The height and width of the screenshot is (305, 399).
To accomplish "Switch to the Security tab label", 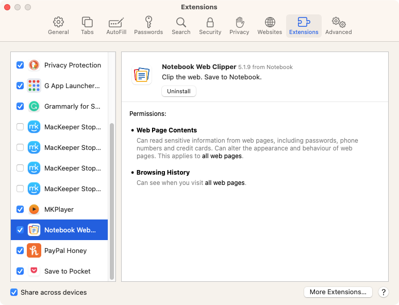I will tap(210, 32).
